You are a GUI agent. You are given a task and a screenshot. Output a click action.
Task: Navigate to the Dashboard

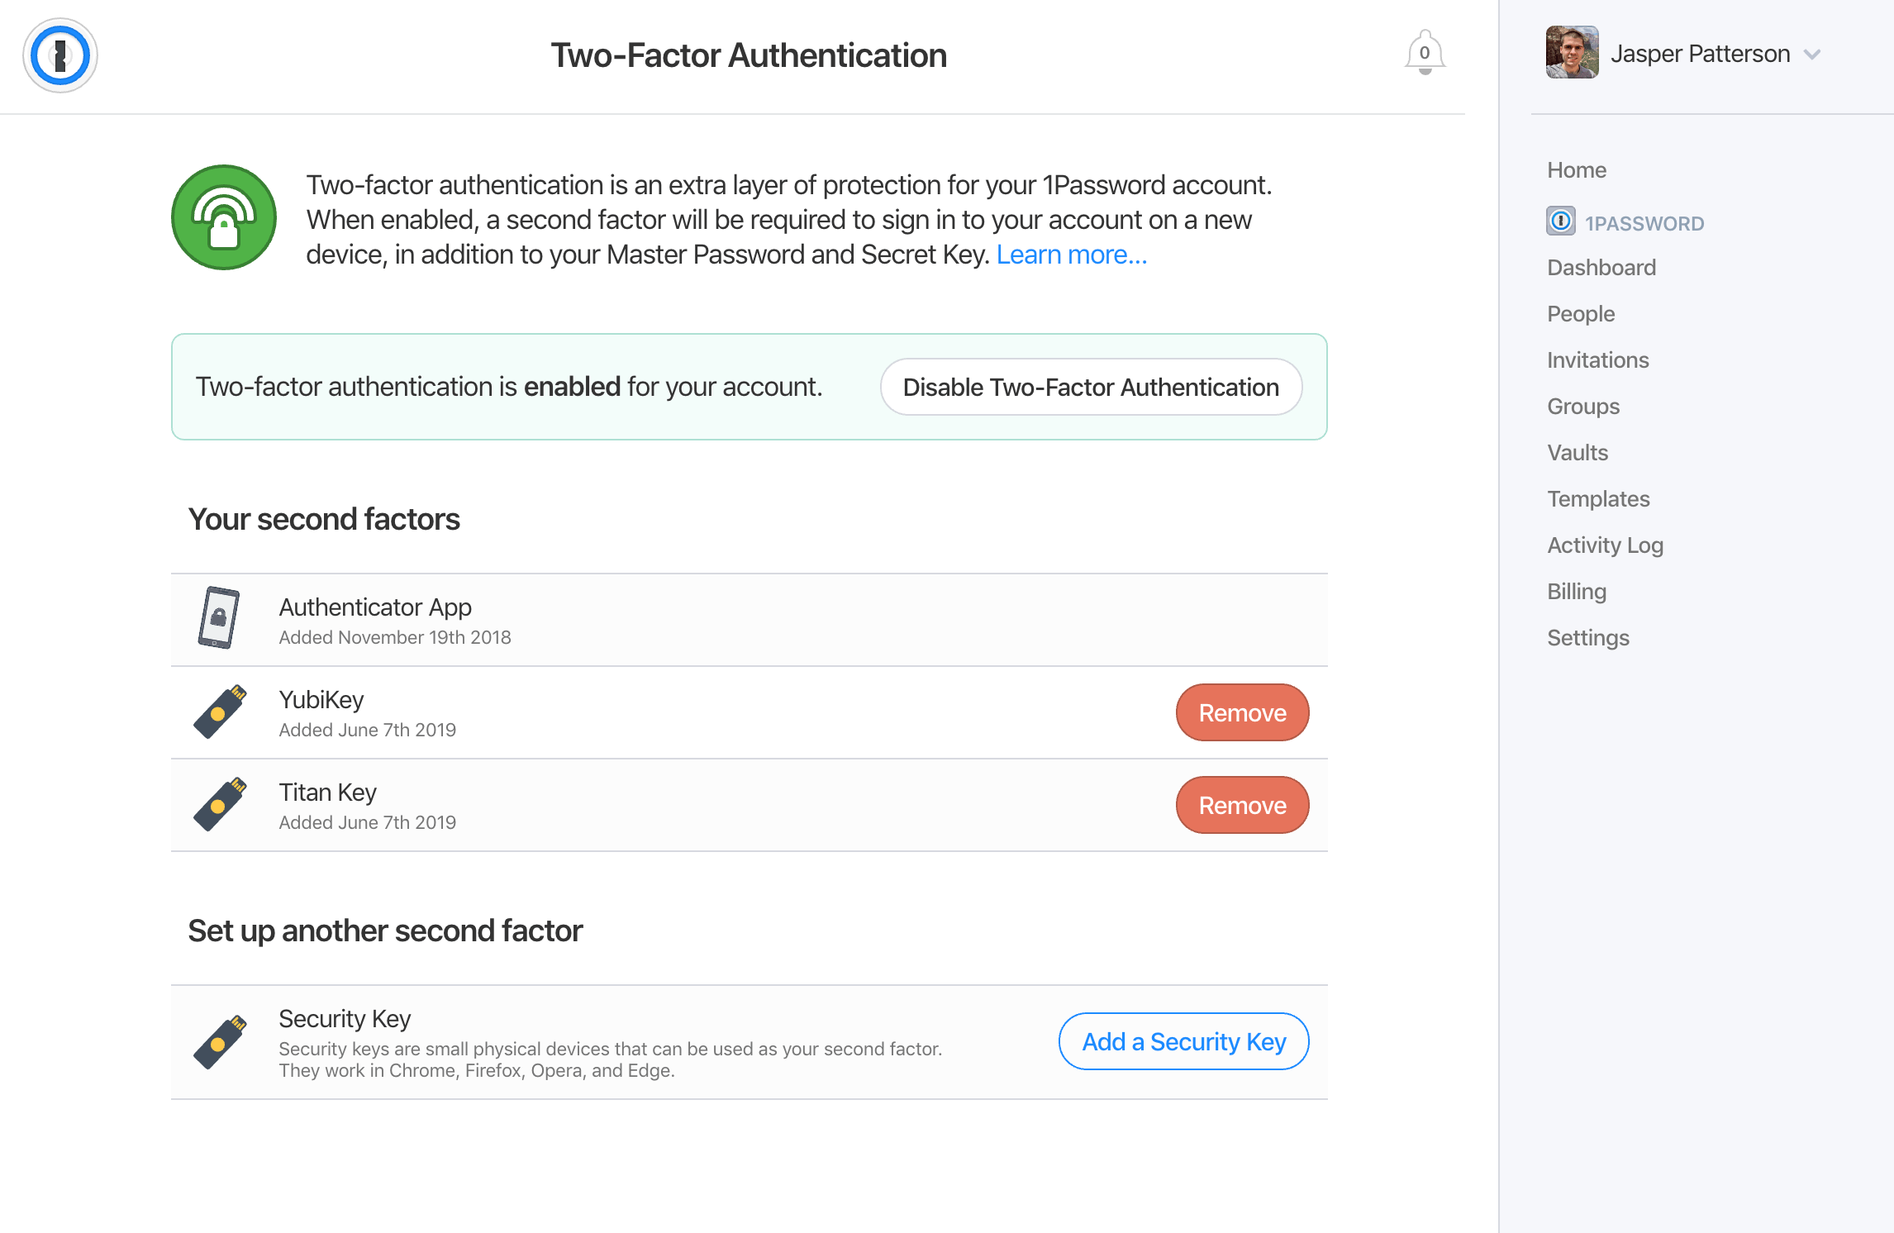(1601, 267)
